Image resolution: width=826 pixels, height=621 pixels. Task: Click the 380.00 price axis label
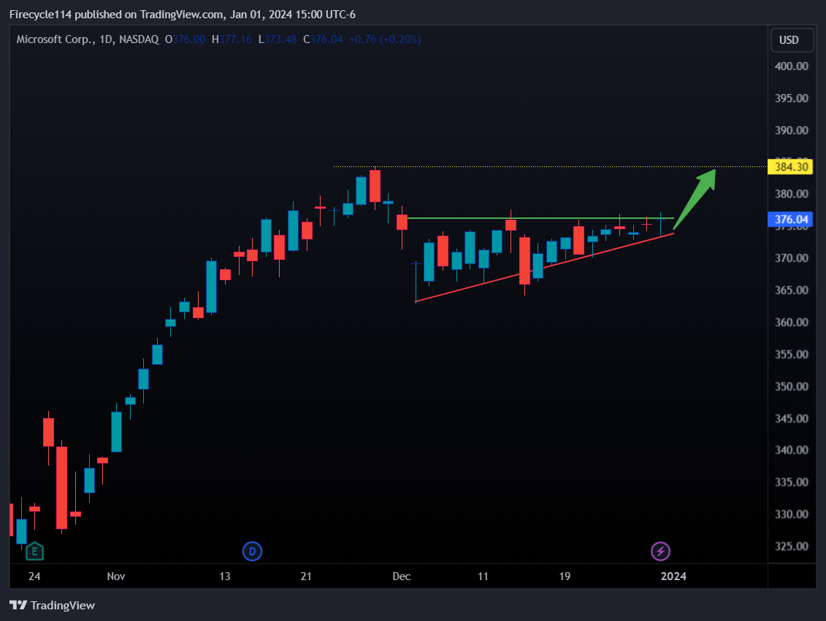(791, 194)
